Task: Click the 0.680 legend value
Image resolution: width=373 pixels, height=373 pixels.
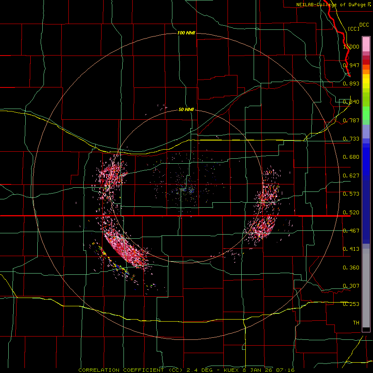Action: 351,157
